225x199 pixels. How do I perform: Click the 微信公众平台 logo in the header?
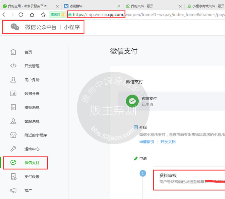point(15,27)
